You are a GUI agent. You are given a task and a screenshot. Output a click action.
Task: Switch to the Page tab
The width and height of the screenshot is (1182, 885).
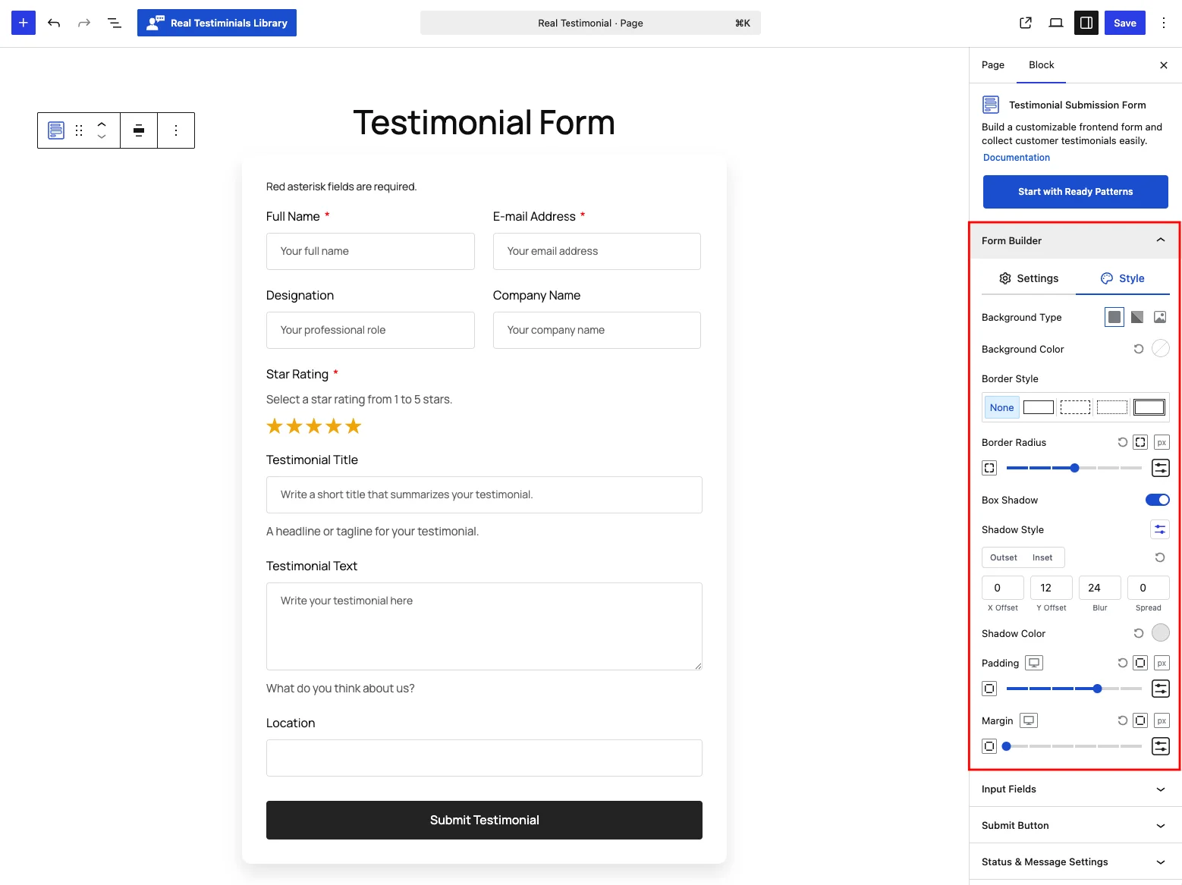point(992,65)
